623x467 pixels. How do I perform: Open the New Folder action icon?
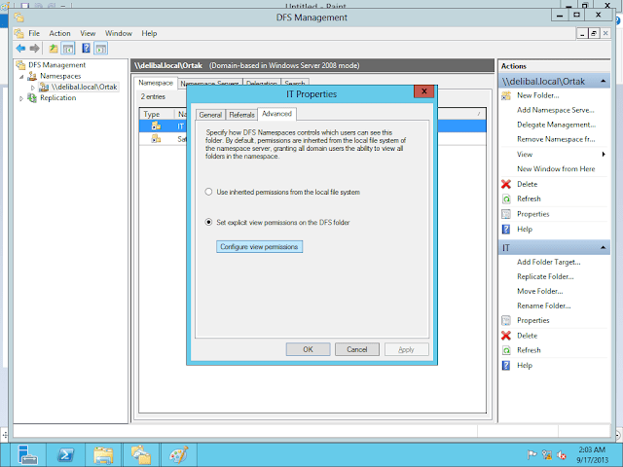(505, 95)
